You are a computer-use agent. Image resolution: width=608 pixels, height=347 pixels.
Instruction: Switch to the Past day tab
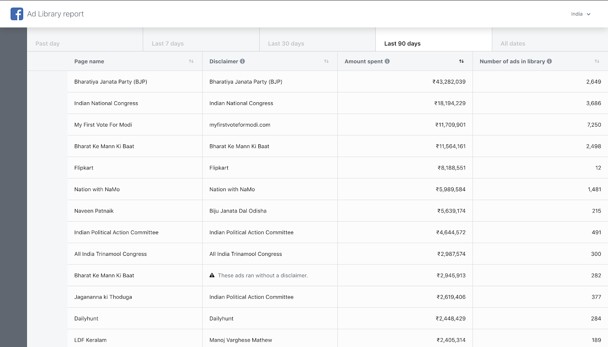coord(85,40)
